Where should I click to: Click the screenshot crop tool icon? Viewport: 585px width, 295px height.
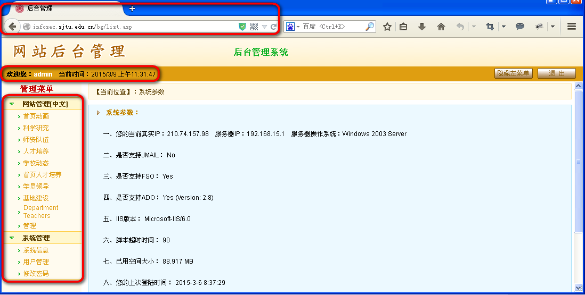(x=490, y=27)
